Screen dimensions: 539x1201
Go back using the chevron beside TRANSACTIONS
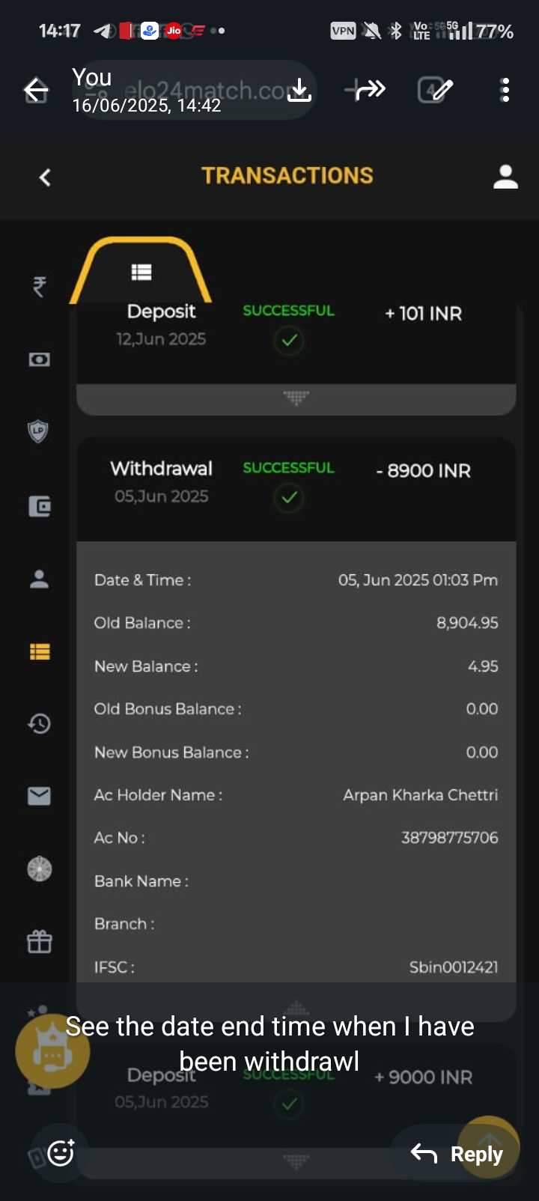tap(45, 177)
